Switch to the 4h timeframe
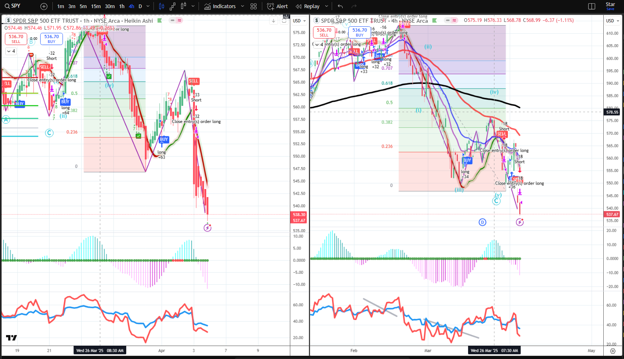The width and height of the screenshot is (624, 359). pyautogui.click(x=132, y=6)
